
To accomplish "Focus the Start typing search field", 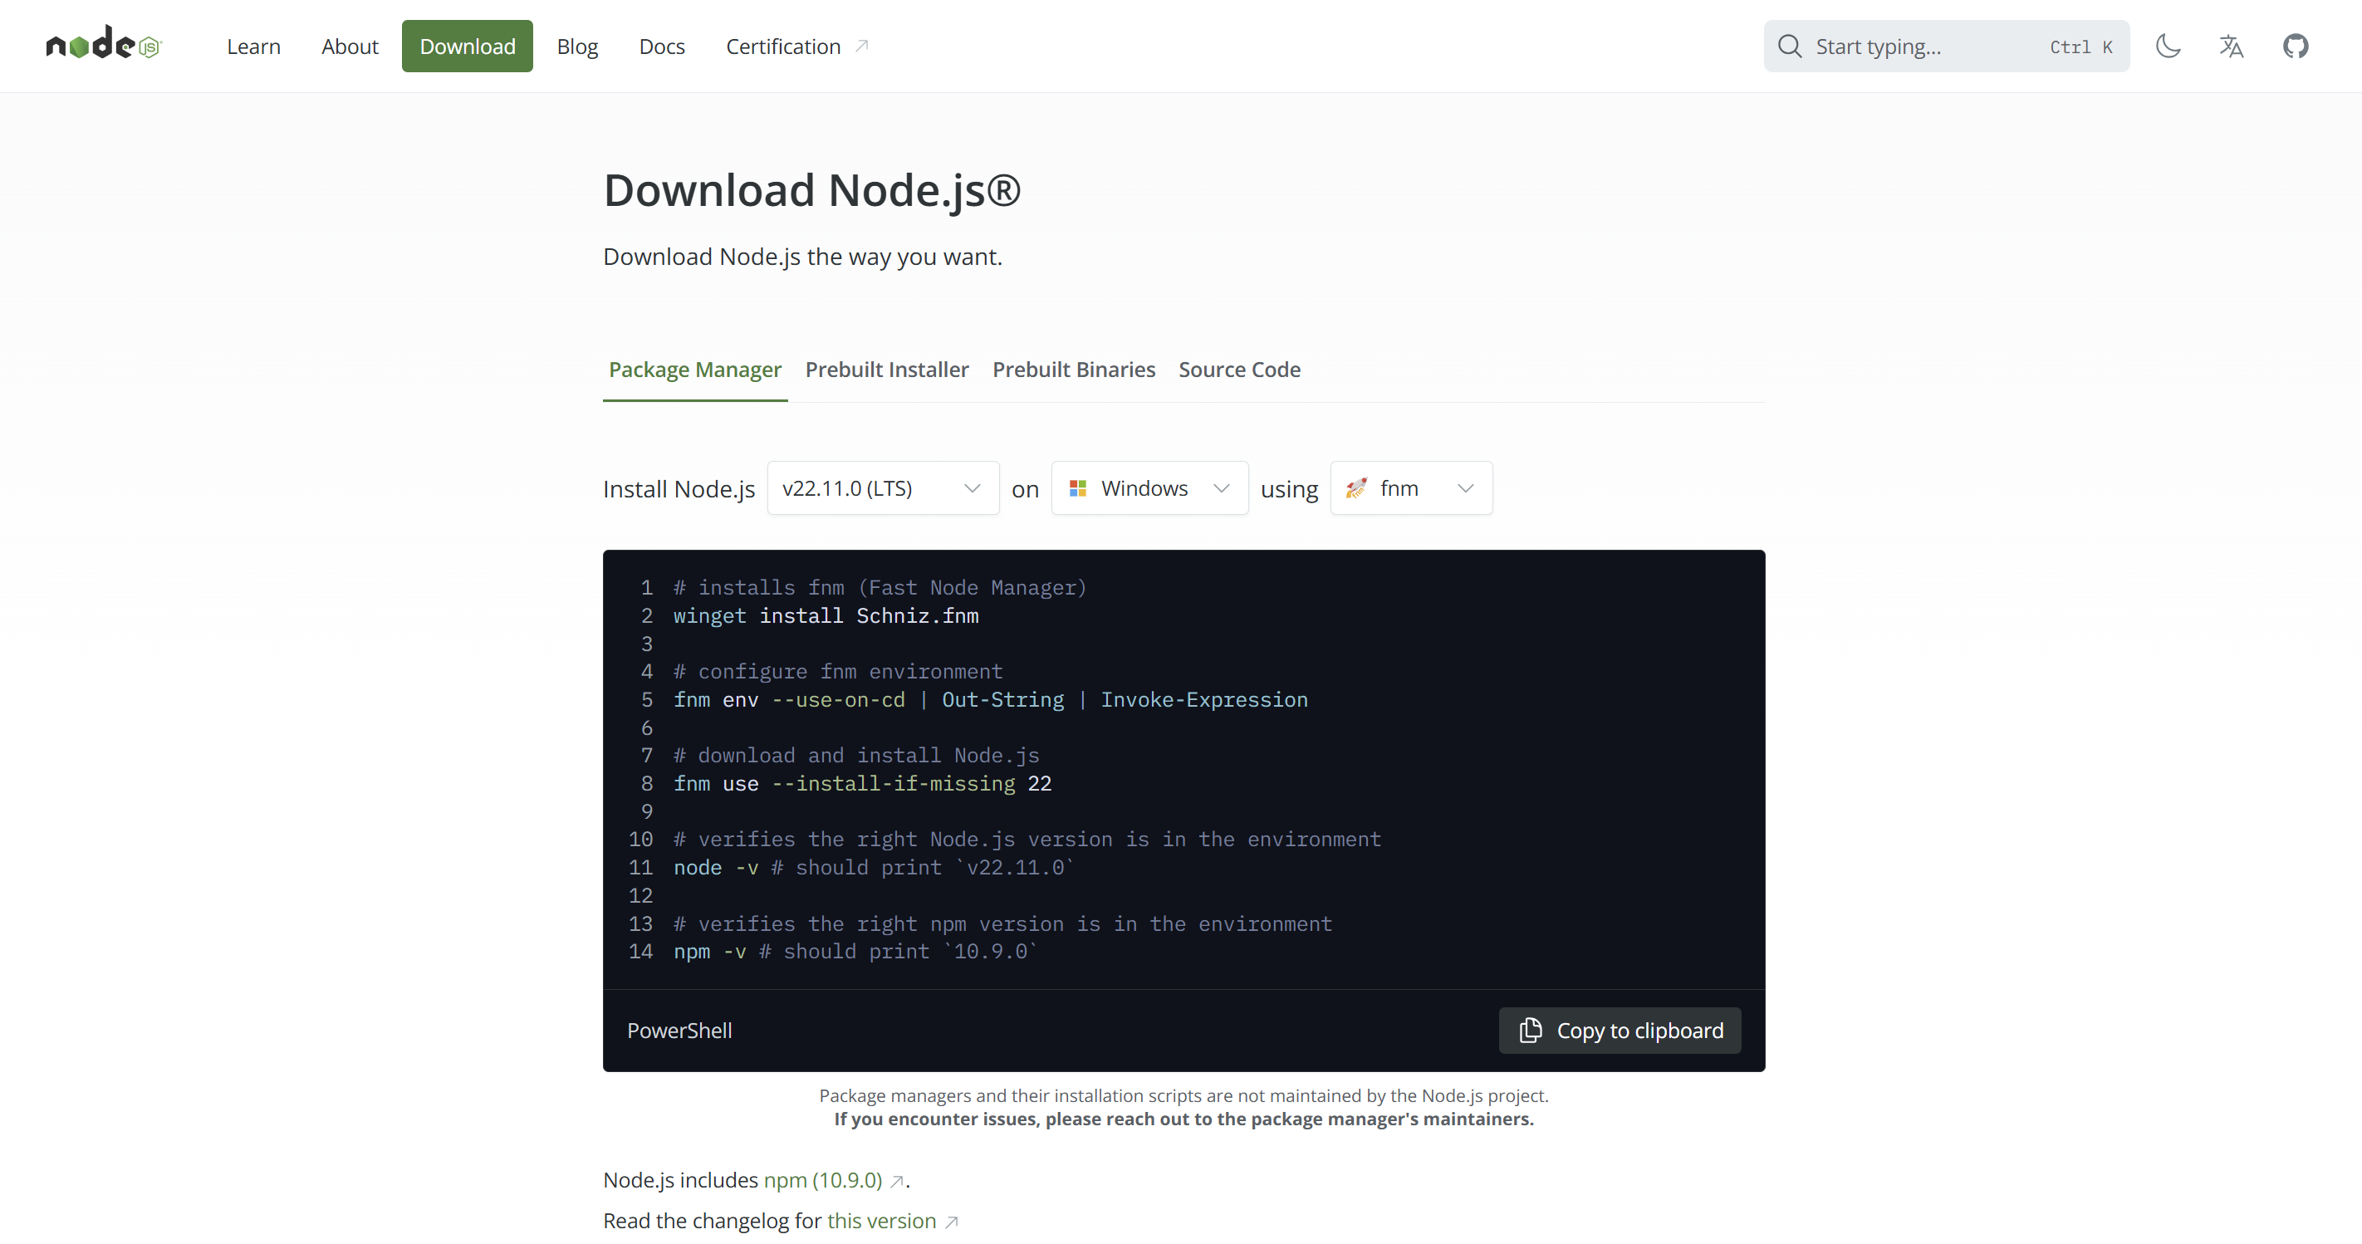I will point(1946,46).
